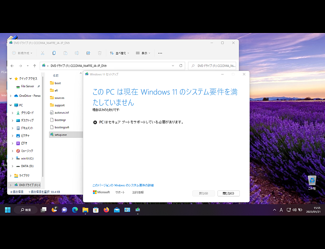The width and height of the screenshot is (325, 249).
Task: Select the support folder
Action: (59, 105)
